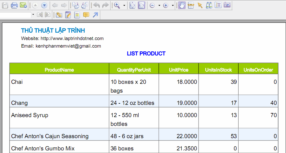This screenshot has height=153, width=286.
Task: Click the 24 - 12 oz bottles cell
Action: (x=134, y=101)
